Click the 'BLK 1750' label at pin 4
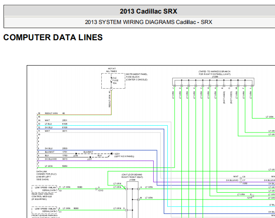Viewport: 275px width, 218px height. [56, 156]
